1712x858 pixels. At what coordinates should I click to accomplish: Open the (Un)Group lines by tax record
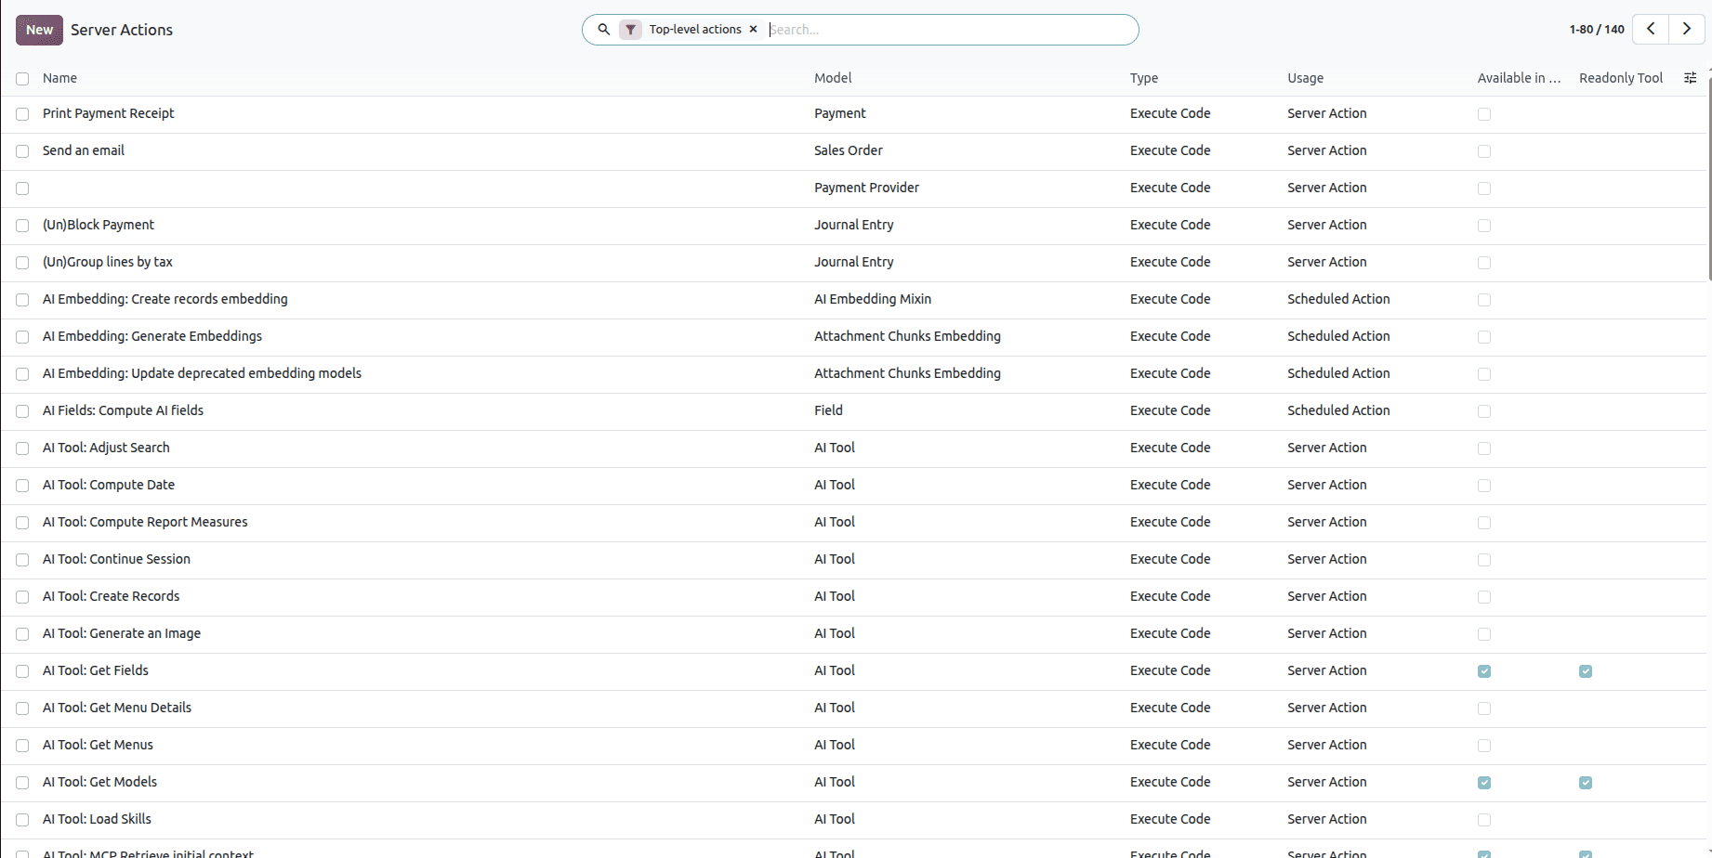[108, 262]
